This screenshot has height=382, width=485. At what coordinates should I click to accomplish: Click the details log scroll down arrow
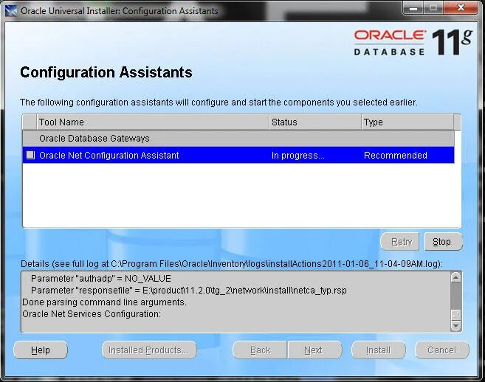pyautogui.click(x=456, y=326)
